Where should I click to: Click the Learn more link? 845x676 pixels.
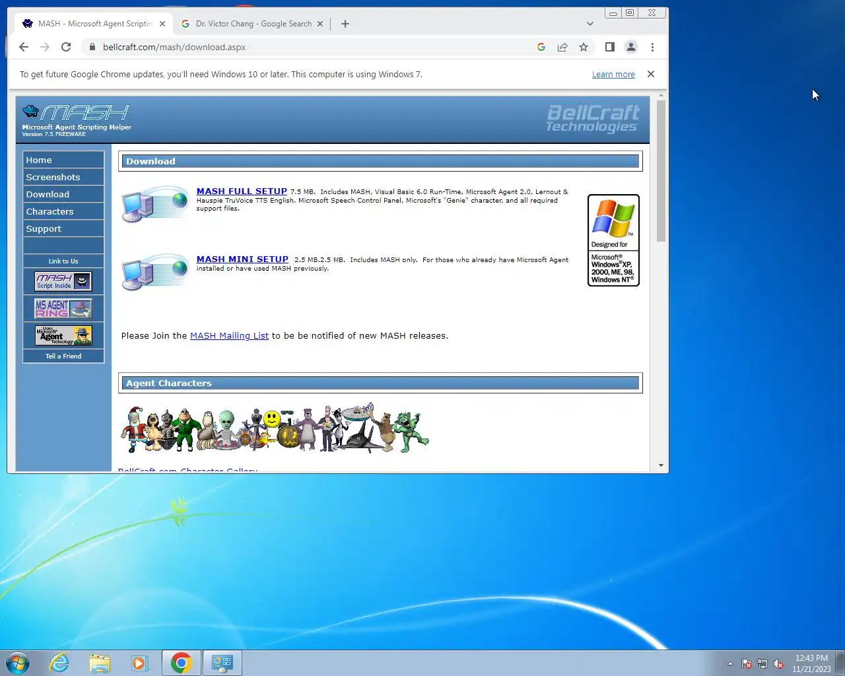pos(613,75)
